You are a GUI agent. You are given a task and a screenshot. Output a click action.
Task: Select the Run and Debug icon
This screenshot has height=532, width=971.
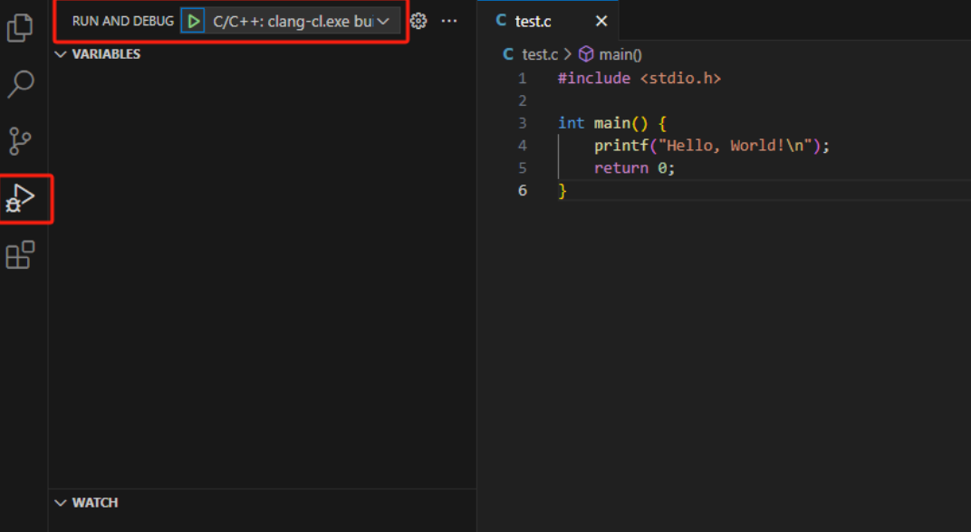tap(21, 198)
